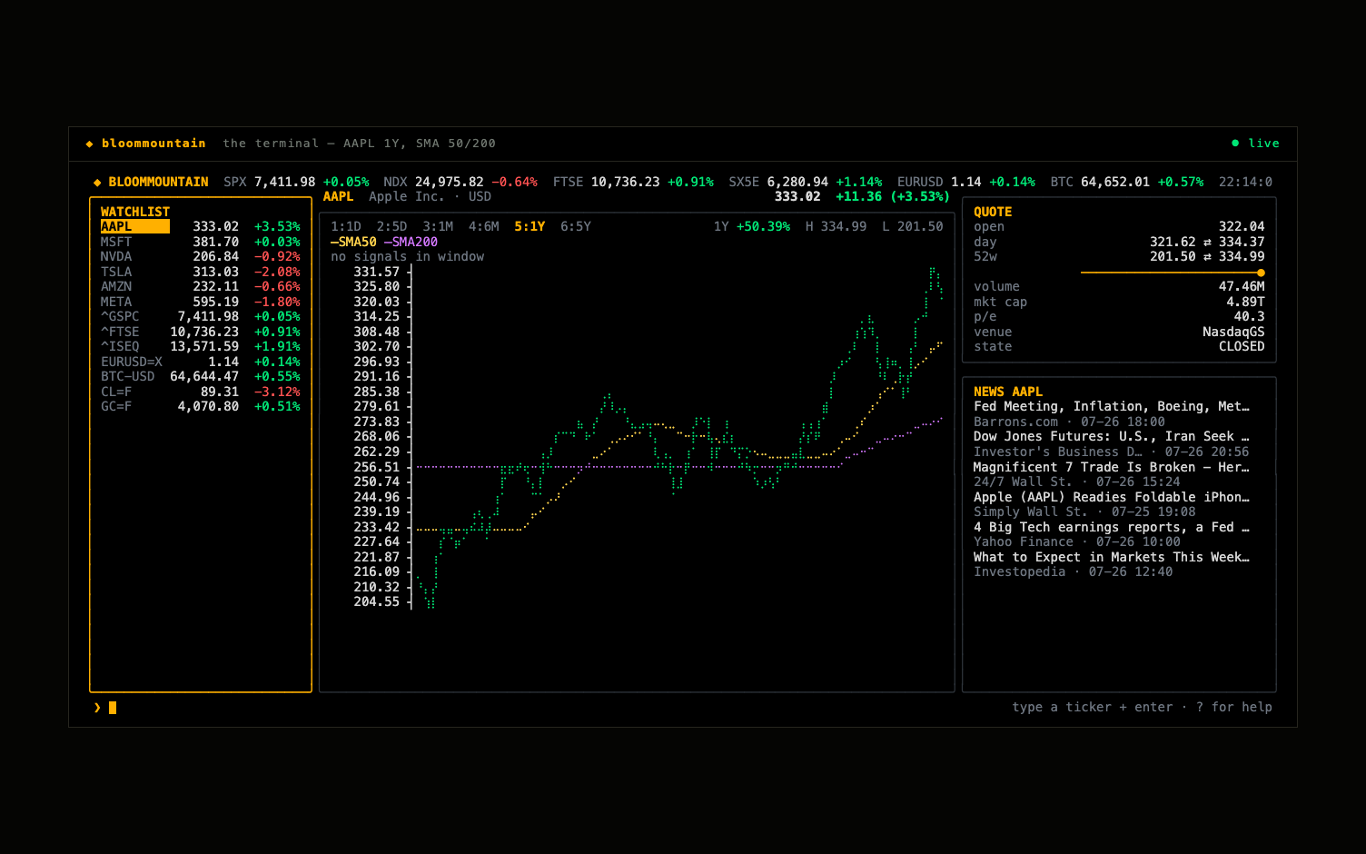Click the command prompt chevron icon
This screenshot has height=854, width=1366.
coord(97,708)
